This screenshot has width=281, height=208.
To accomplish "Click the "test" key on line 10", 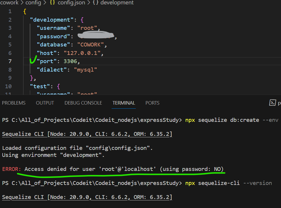I will click(x=40, y=86).
